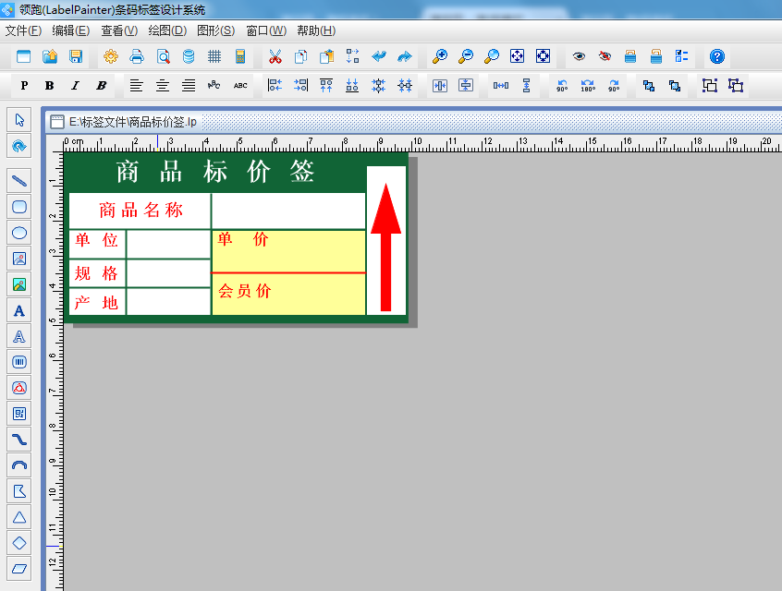782x591 pixels.
Task: Open the 文件(F) menu
Action: (x=23, y=30)
